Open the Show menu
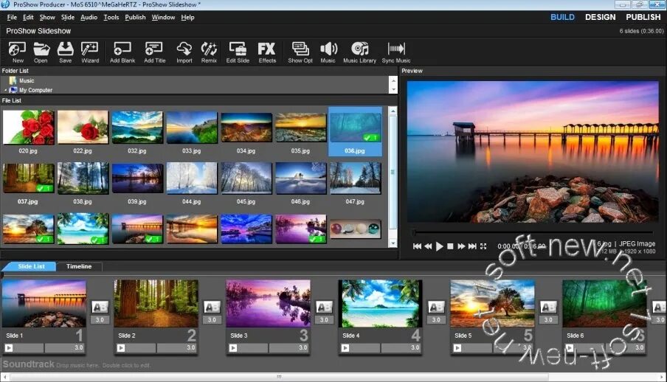The image size is (667, 382). (47, 18)
